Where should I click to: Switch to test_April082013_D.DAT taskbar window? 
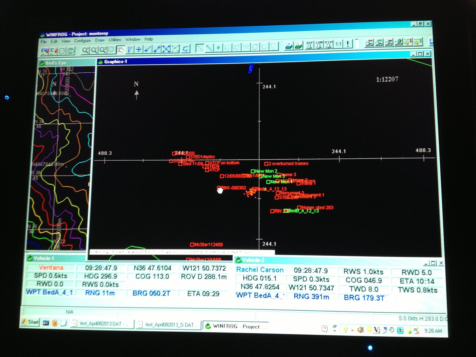[169, 325]
